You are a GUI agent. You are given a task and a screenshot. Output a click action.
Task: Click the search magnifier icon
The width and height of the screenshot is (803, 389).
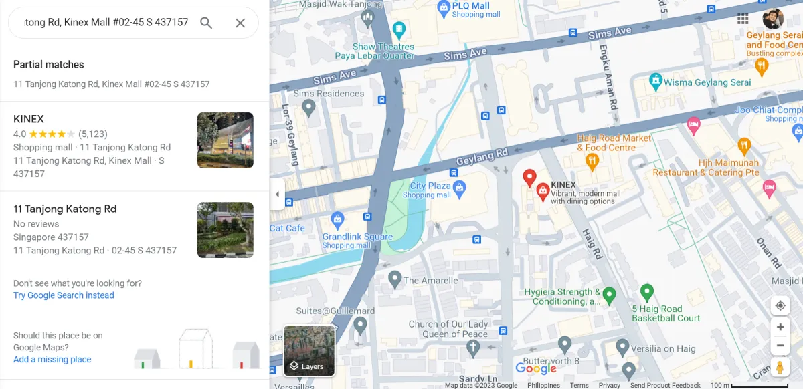(x=206, y=23)
